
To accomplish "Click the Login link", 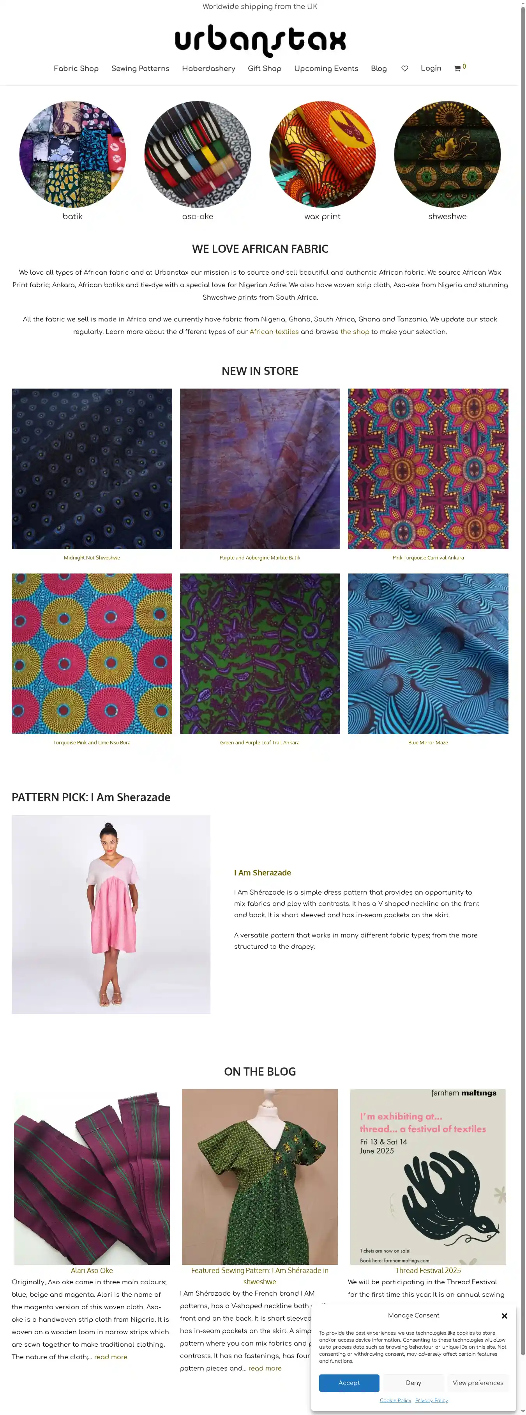I will click(x=431, y=68).
